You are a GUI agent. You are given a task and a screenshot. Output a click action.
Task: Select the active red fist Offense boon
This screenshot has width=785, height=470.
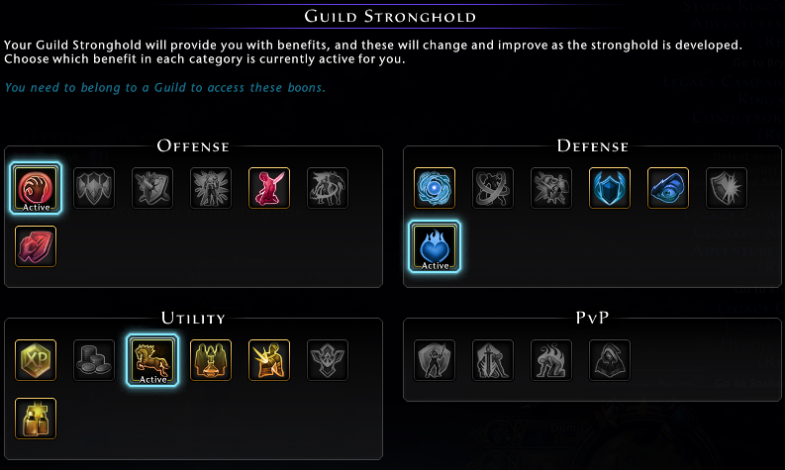tap(38, 187)
